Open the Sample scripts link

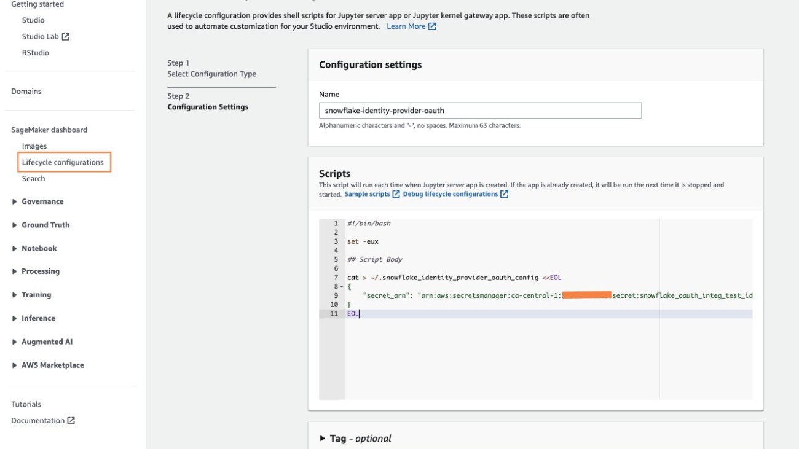point(367,194)
